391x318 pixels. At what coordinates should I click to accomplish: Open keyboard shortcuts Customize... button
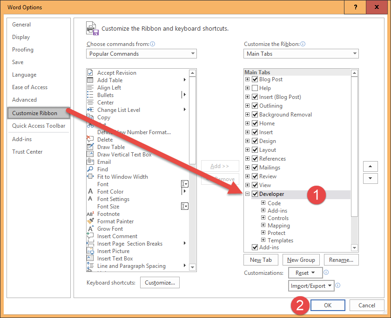pos(160,283)
